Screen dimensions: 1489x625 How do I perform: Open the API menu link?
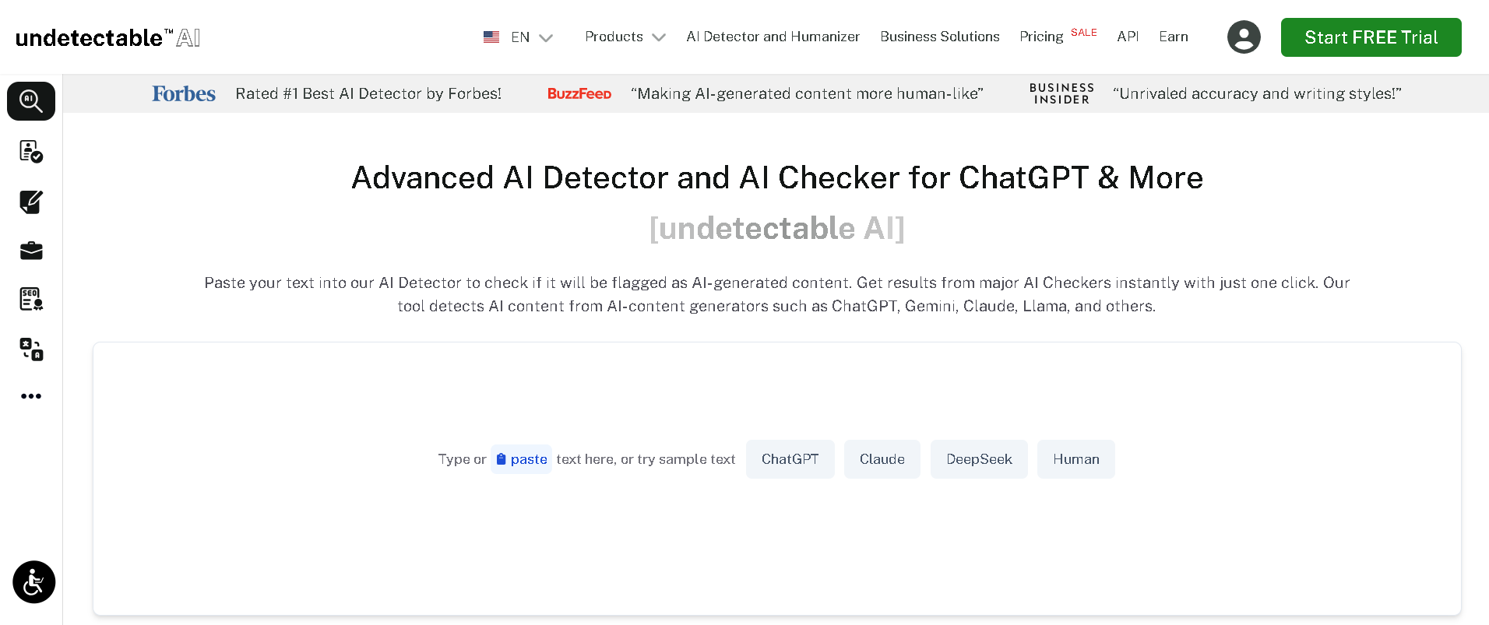point(1128,37)
